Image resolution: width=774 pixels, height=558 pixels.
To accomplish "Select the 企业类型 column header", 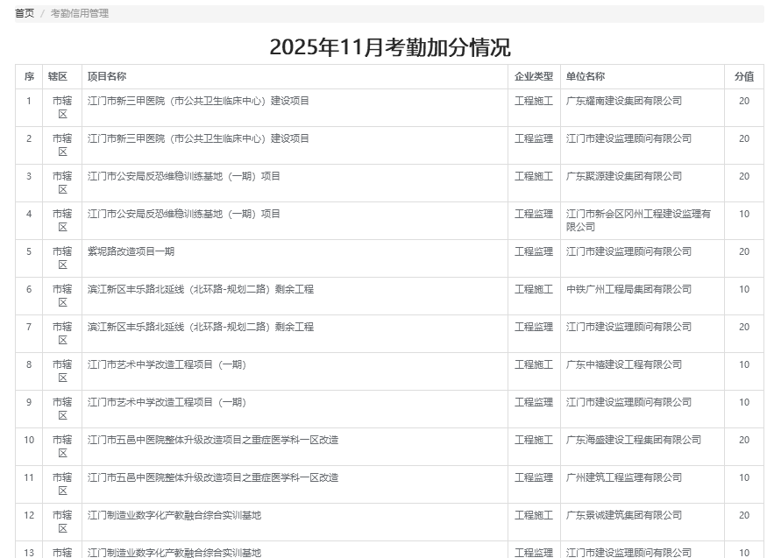I will pos(534,76).
